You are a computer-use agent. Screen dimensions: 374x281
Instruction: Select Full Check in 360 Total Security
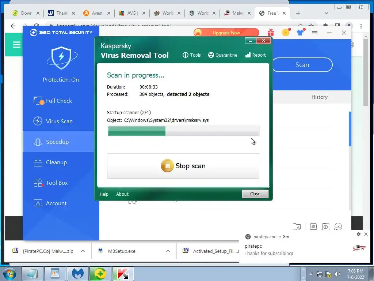click(59, 101)
